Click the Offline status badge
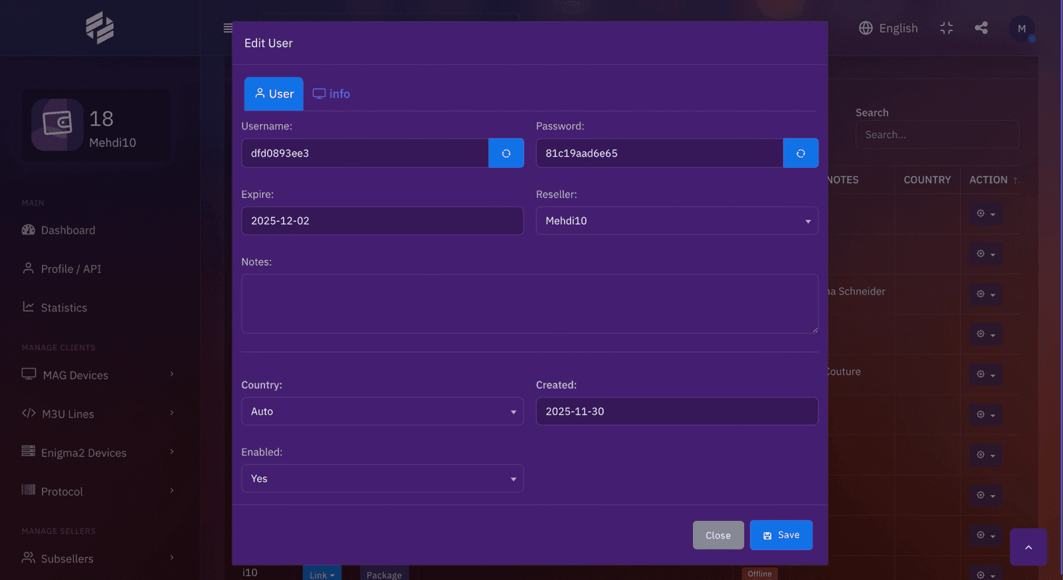The height and width of the screenshot is (580, 1063). click(x=759, y=574)
